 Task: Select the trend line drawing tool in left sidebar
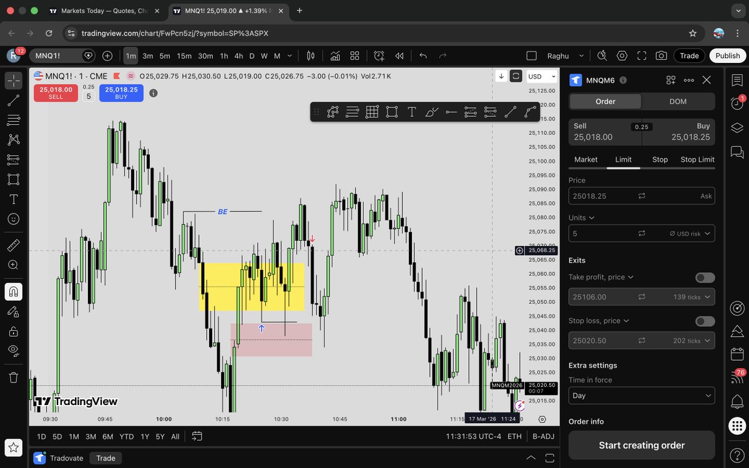(x=13, y=100)
